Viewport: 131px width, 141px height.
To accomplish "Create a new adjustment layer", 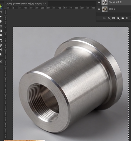I will tap(118, 18).
